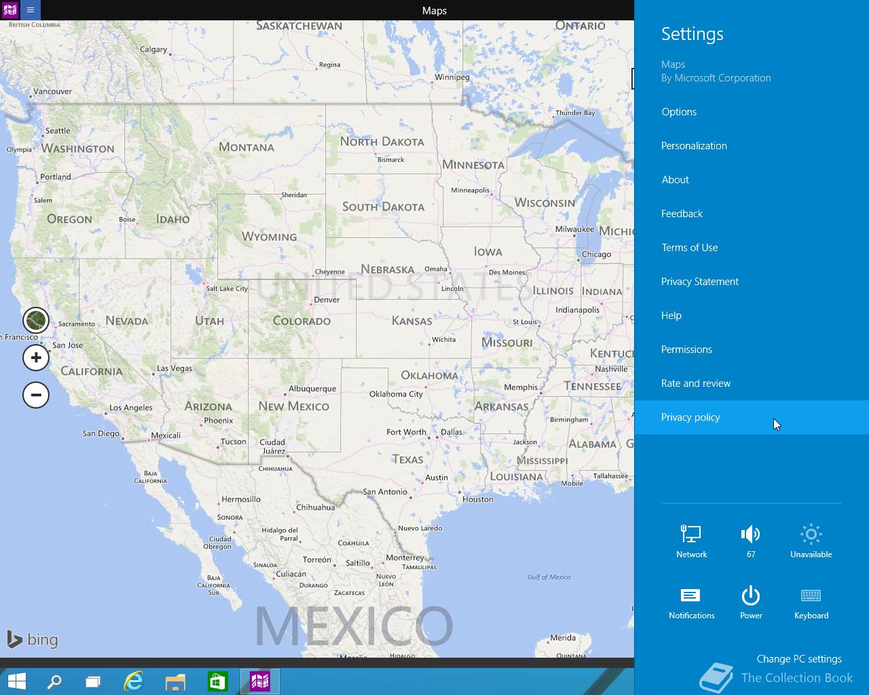Open Task View on the taskbar

click(93, 681)
